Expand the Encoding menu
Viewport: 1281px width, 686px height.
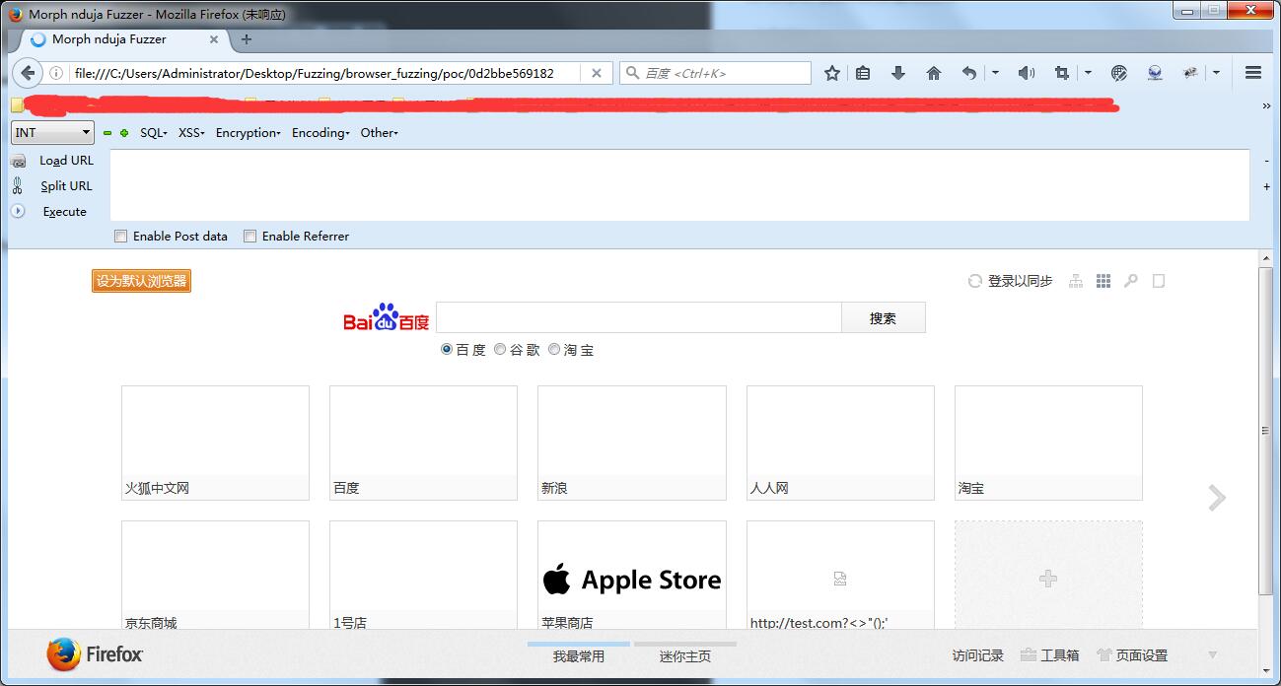[320, 133]
